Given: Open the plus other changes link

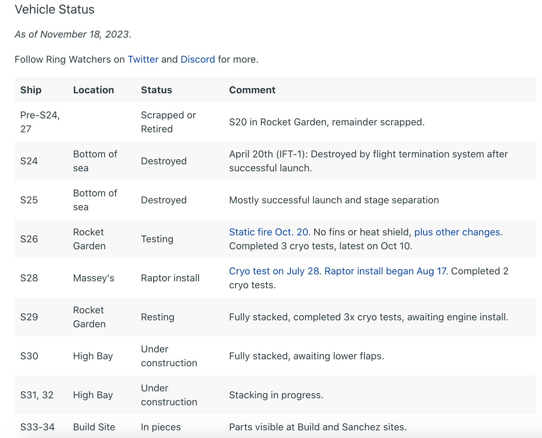Looking at the screenshot, I should click(457, 232).
